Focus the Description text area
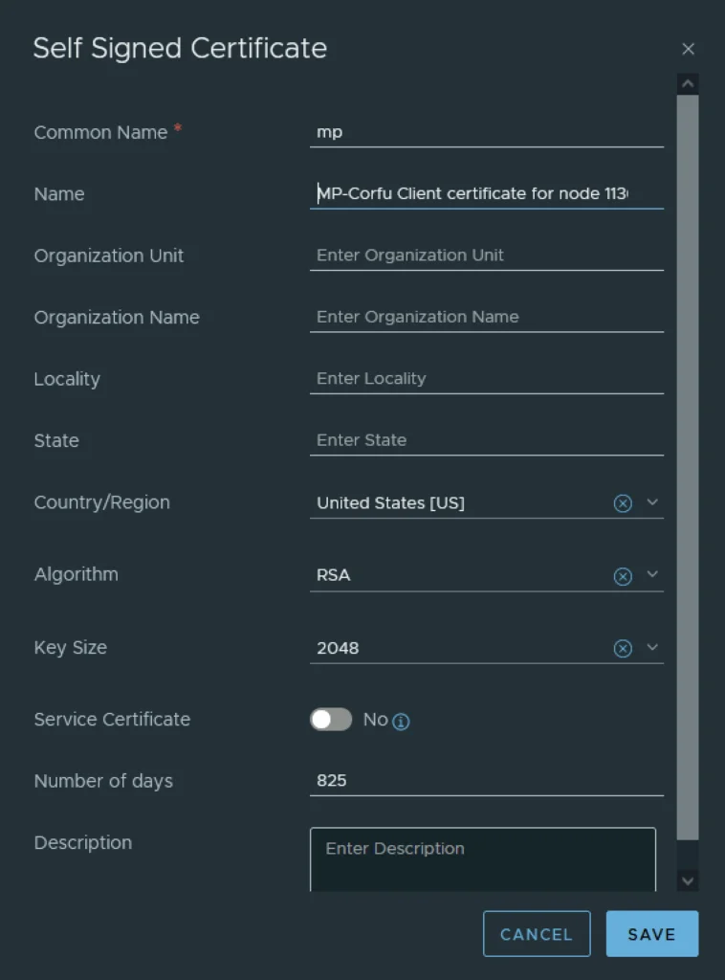 click(x=483, y=859)
